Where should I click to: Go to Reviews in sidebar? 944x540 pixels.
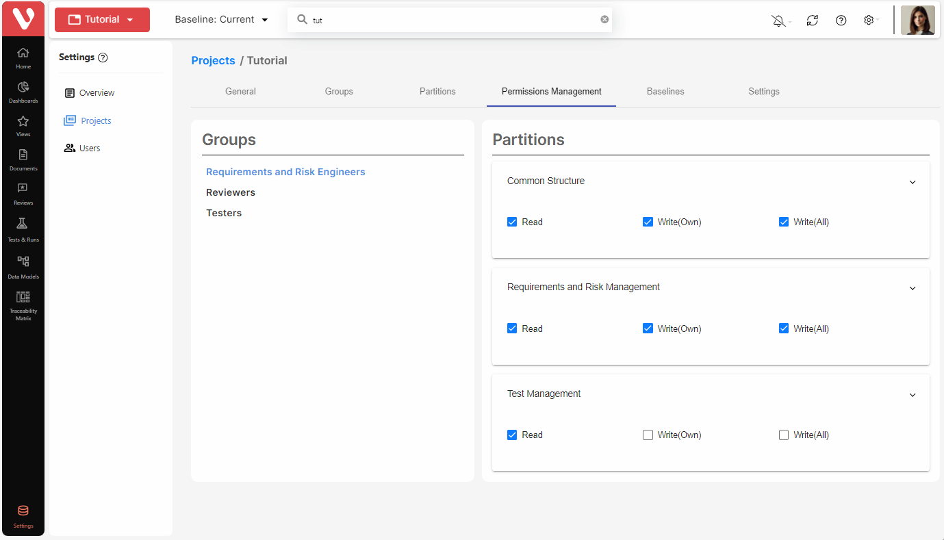23,193
